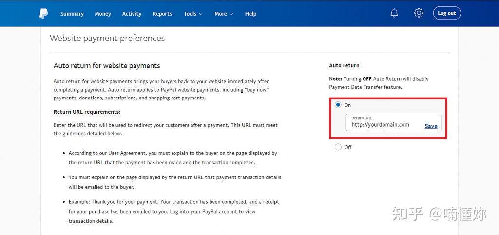Expand the Tools dropdown menu

point(193,14)
